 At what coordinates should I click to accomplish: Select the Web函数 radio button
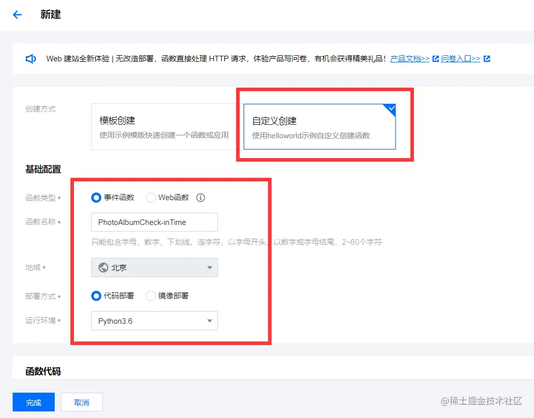(x=151, y=198)
